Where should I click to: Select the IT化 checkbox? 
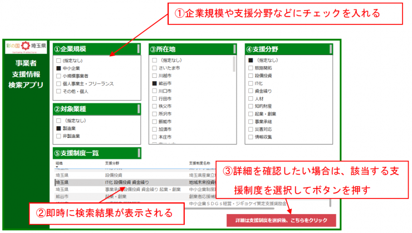tap(251, 83)
